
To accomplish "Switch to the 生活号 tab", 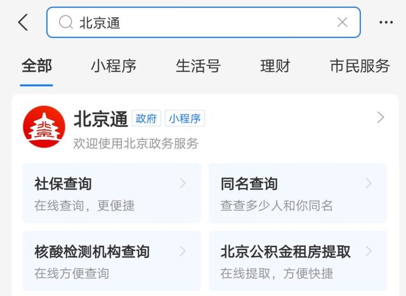I will [198, 66].
